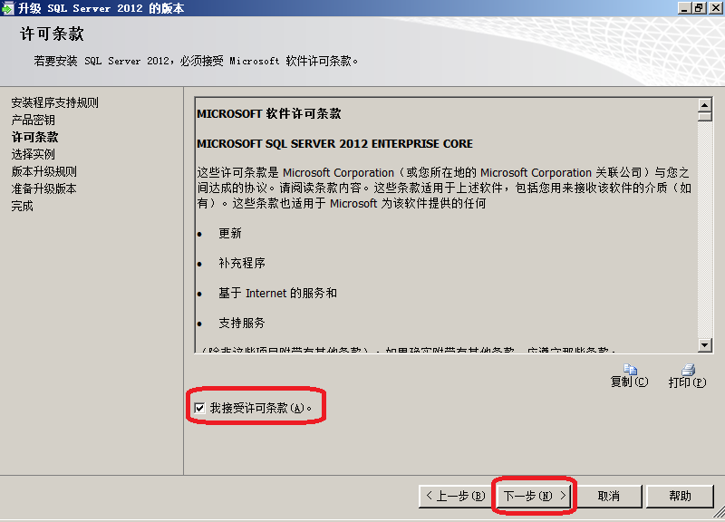
Task: Select 完成 step in sidebar
Action: (x=22, y=206)
